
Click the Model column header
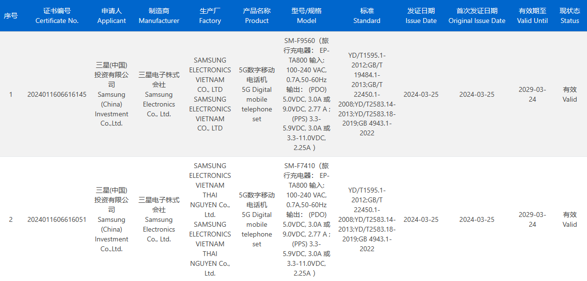pyautogui.click(x=307, y=16)
